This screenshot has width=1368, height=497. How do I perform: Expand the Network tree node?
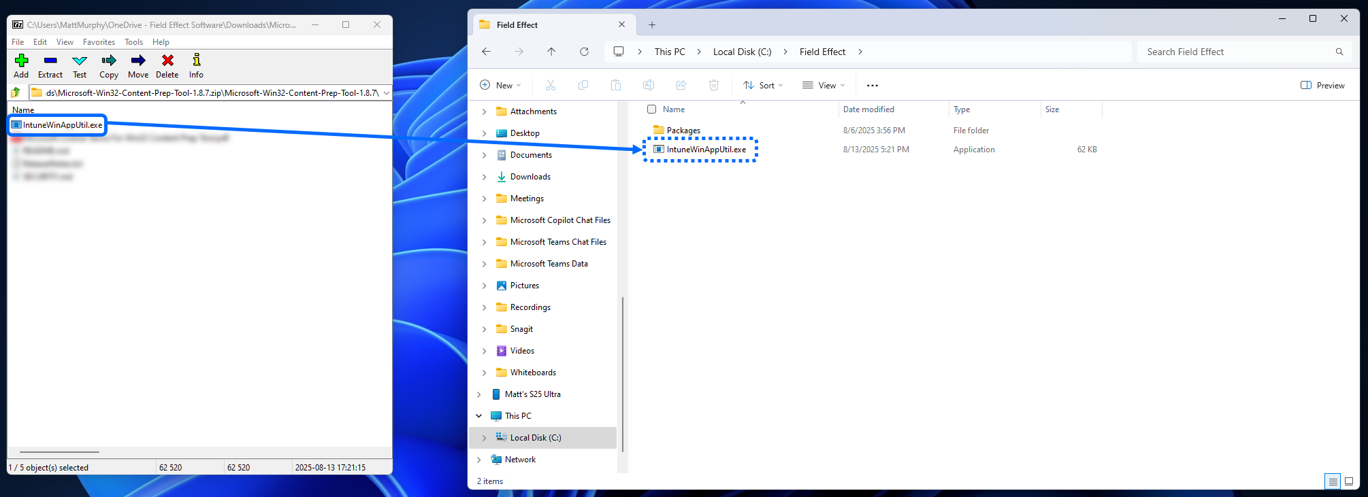point(478,460)
